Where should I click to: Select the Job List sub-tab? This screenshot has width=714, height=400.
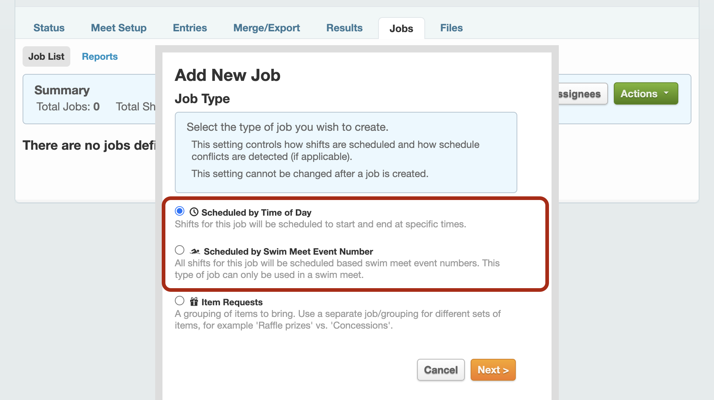[x=46, y=56]
